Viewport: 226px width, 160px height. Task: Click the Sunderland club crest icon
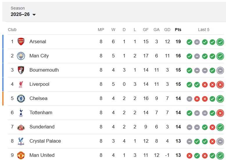tap(21, 127)
